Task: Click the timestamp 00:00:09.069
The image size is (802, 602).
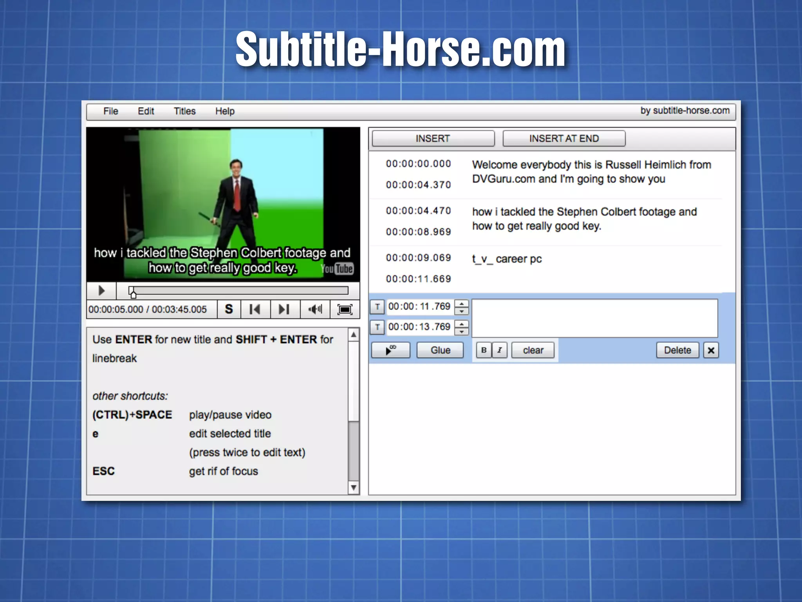Action: [x=418, y=258]
